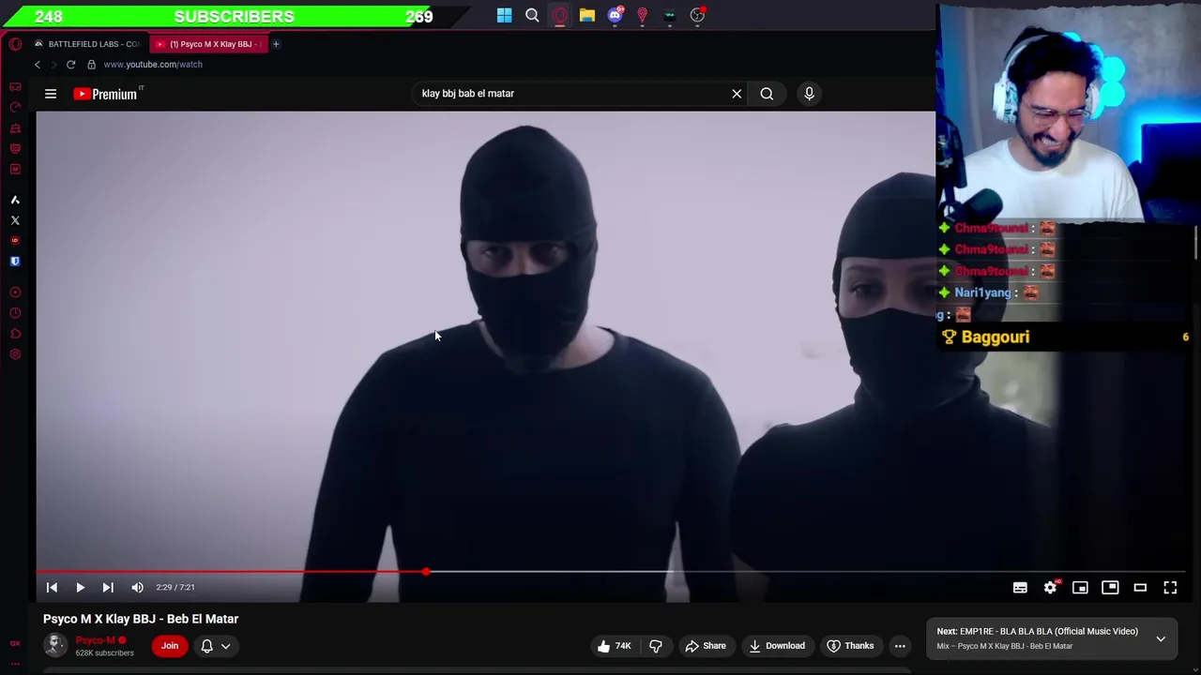Dislike the video
Image resolution: width=1201 pixels, height=675 pixels.
click(x=656, y=646)
